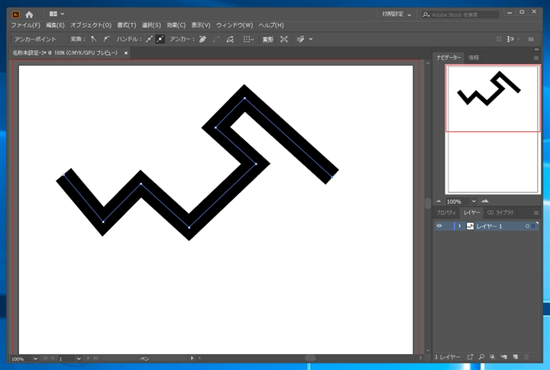
Task: Click the Navigator preview thumbnail
Action: 493,129
